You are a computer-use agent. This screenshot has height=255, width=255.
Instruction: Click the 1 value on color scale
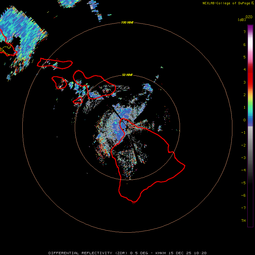[x=245, y=107]
